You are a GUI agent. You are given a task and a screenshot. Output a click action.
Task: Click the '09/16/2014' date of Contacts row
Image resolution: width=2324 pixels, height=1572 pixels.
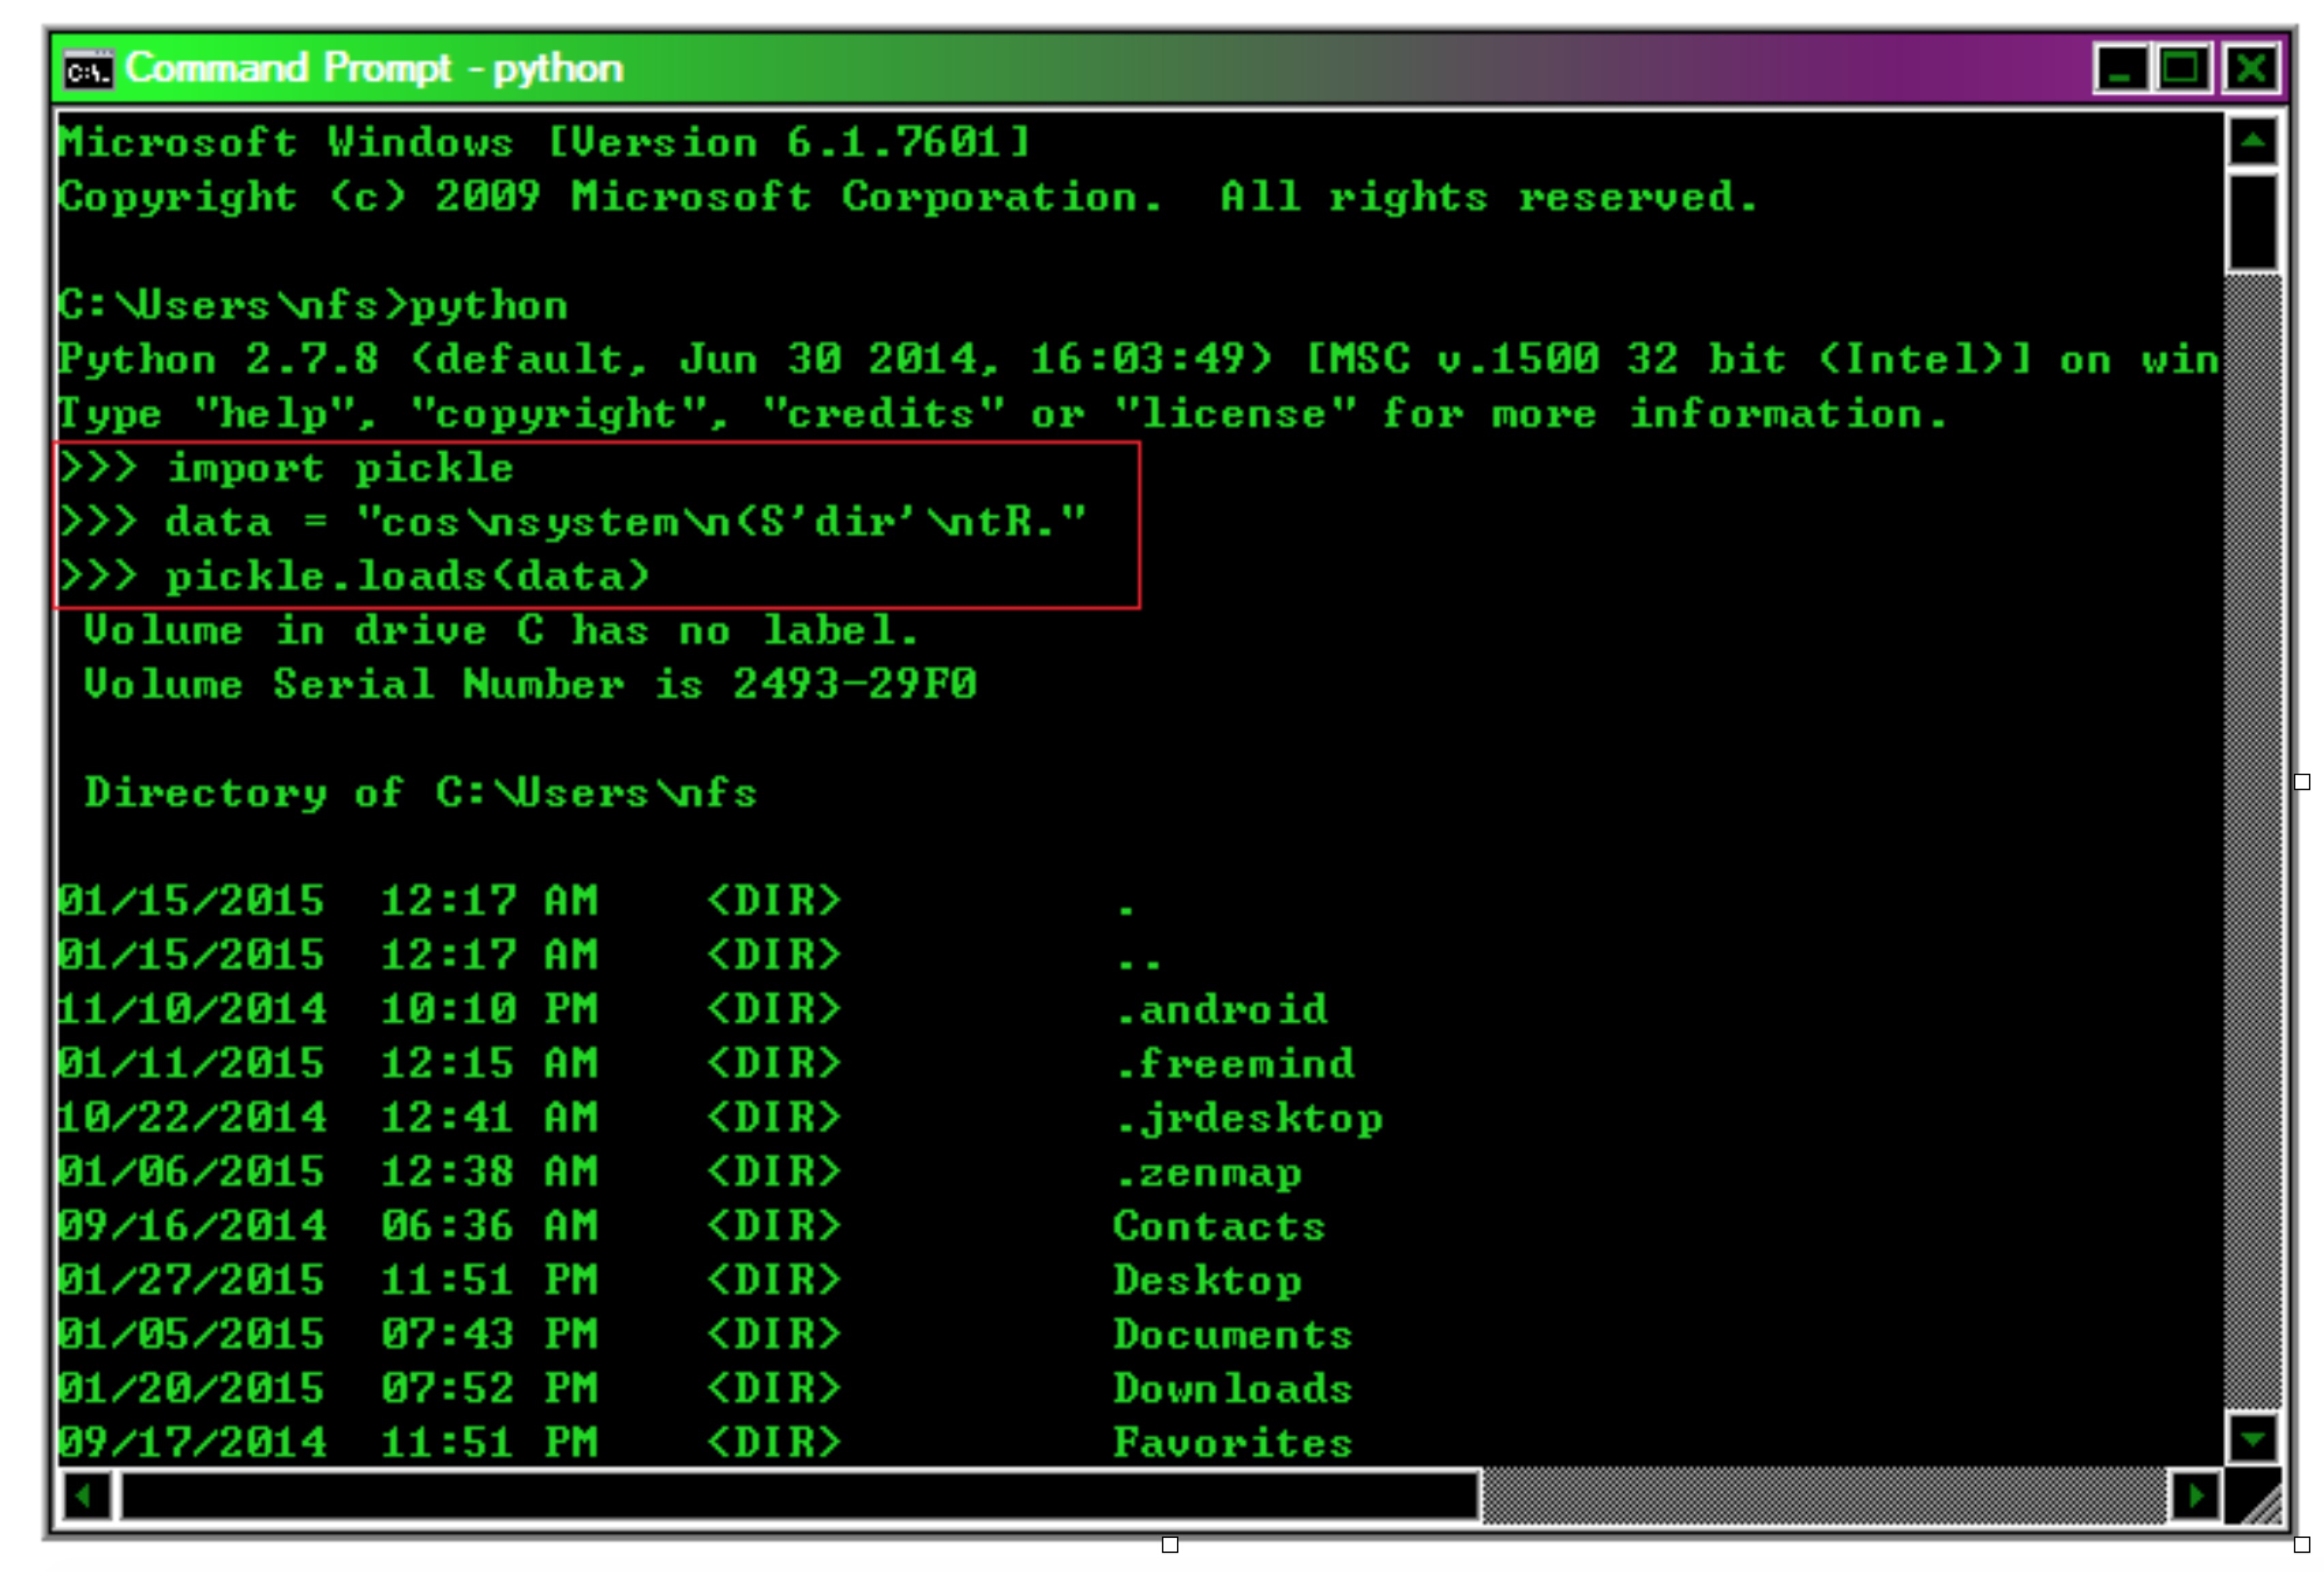pos(192,1225)
